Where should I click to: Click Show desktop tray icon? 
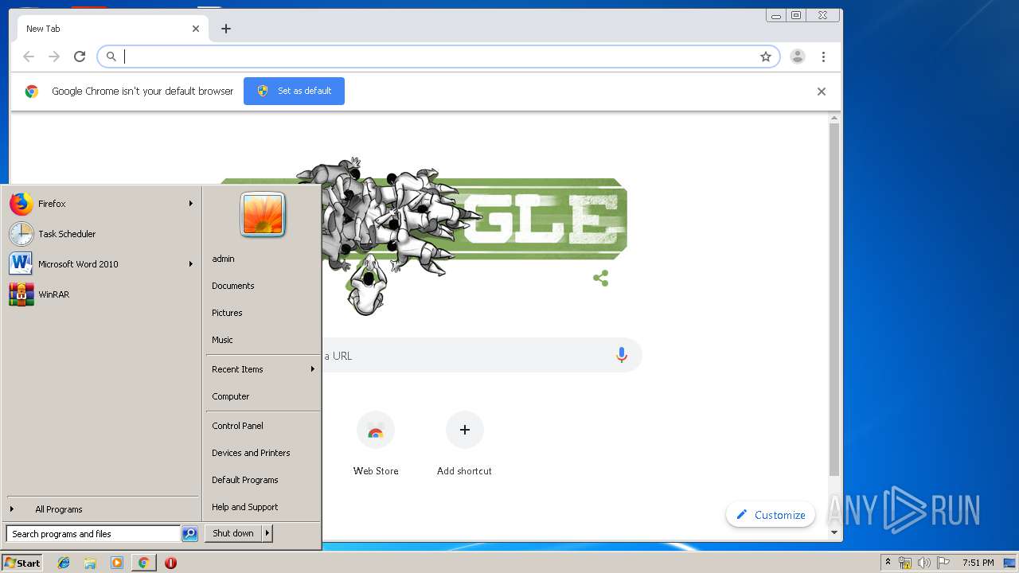(x=1009, y=563)
